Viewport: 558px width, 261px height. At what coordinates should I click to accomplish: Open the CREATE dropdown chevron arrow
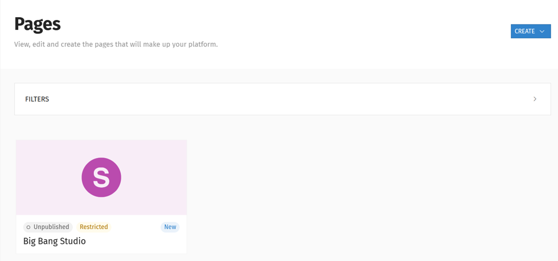point(542,31)
